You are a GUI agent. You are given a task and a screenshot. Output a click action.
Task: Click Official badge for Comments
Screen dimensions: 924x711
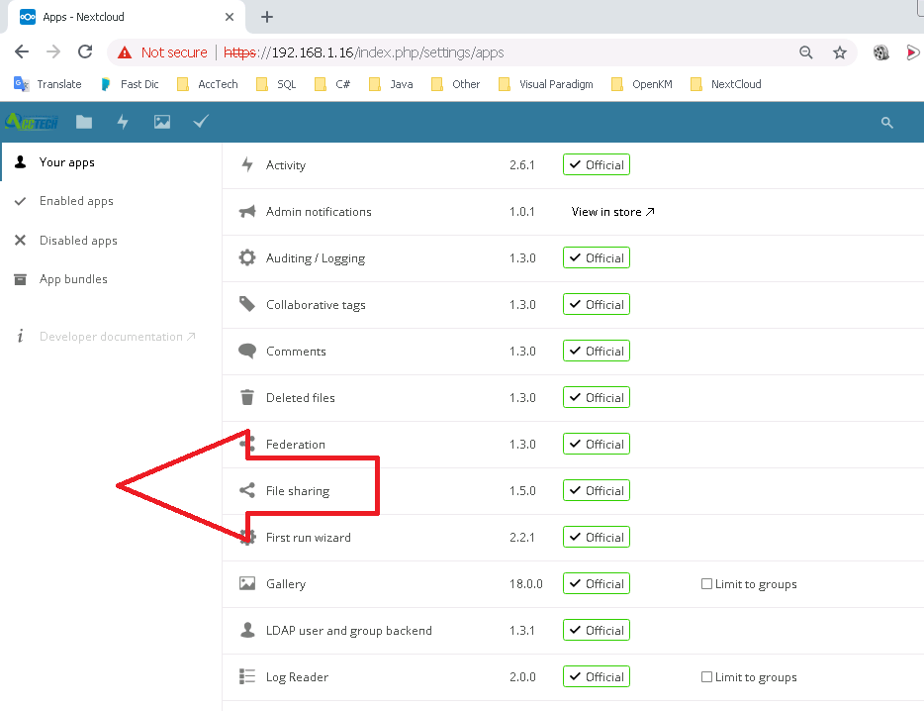(x=597, y=351)
